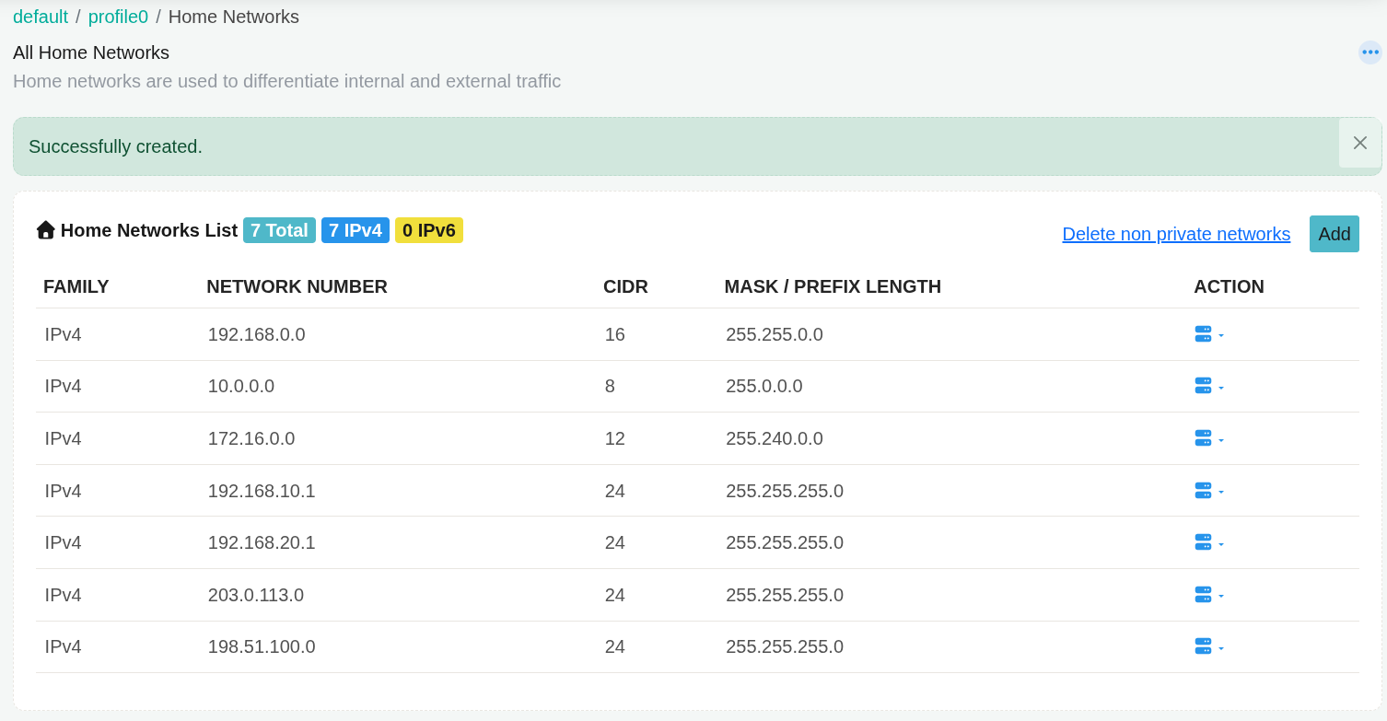Viewport: 1387px width, 721px height.
Task: Click mask value 255.255.0.0
Action: pyautogui.click(x=775, y=334)
